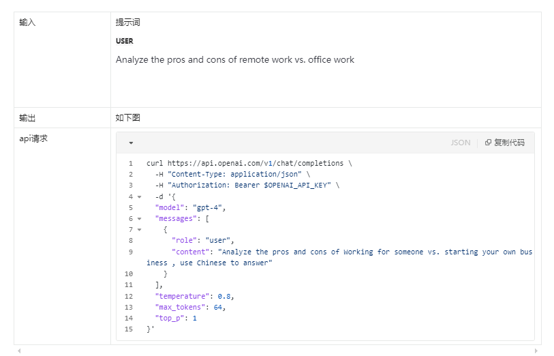Click the api请求 cell label

coord(33,138)
